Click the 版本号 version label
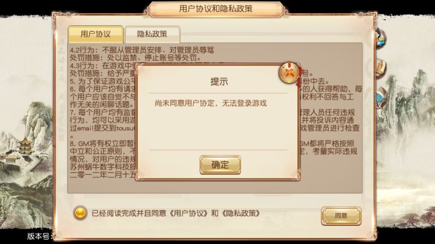The height and width of the screenshot is (244, 435). (38, 236)
